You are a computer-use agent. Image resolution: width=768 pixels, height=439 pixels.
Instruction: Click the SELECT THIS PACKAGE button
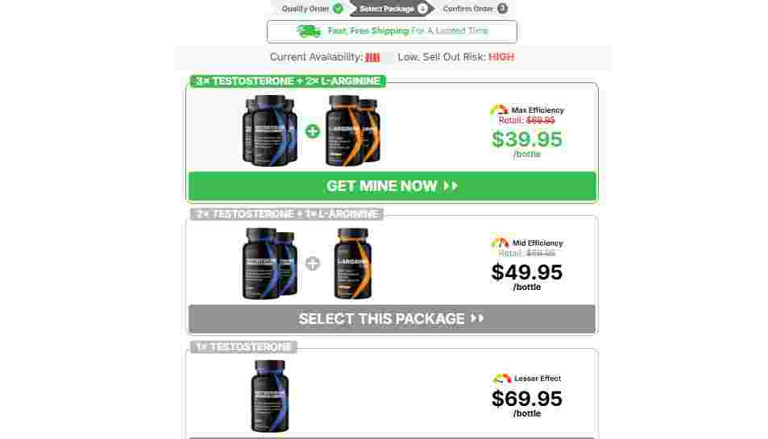[392, 319]
